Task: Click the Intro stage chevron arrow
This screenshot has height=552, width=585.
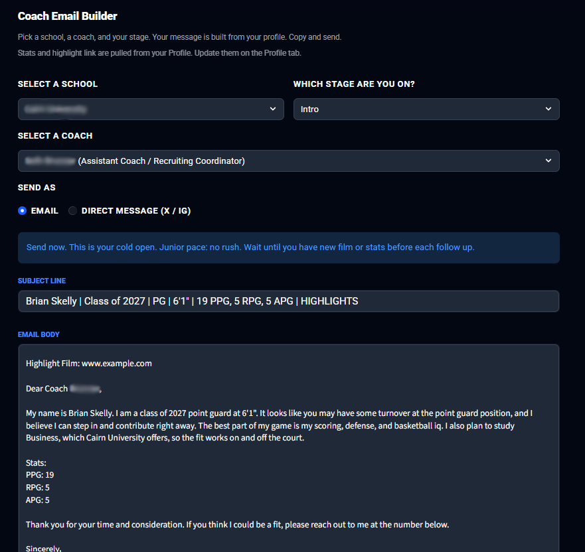Action: click(x=548, y=109)
